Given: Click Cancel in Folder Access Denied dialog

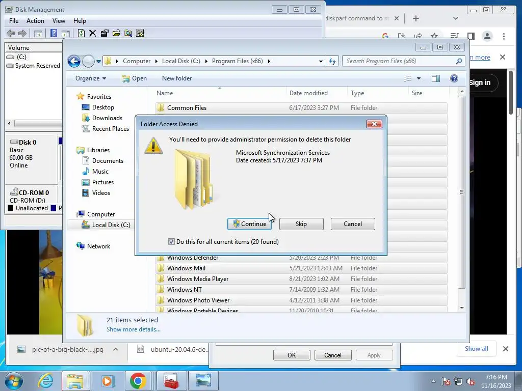Looking at the screenshot, I should coord(353,224).
